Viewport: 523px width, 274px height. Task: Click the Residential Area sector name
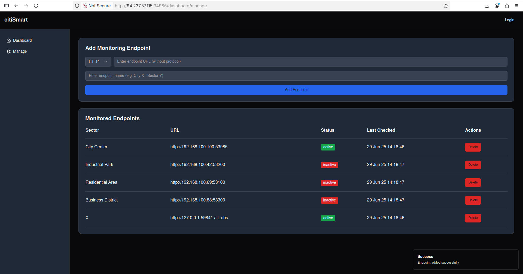coord(101,182)
